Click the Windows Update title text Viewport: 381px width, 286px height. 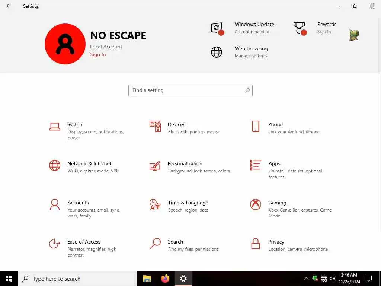click(x=254, y=24)
